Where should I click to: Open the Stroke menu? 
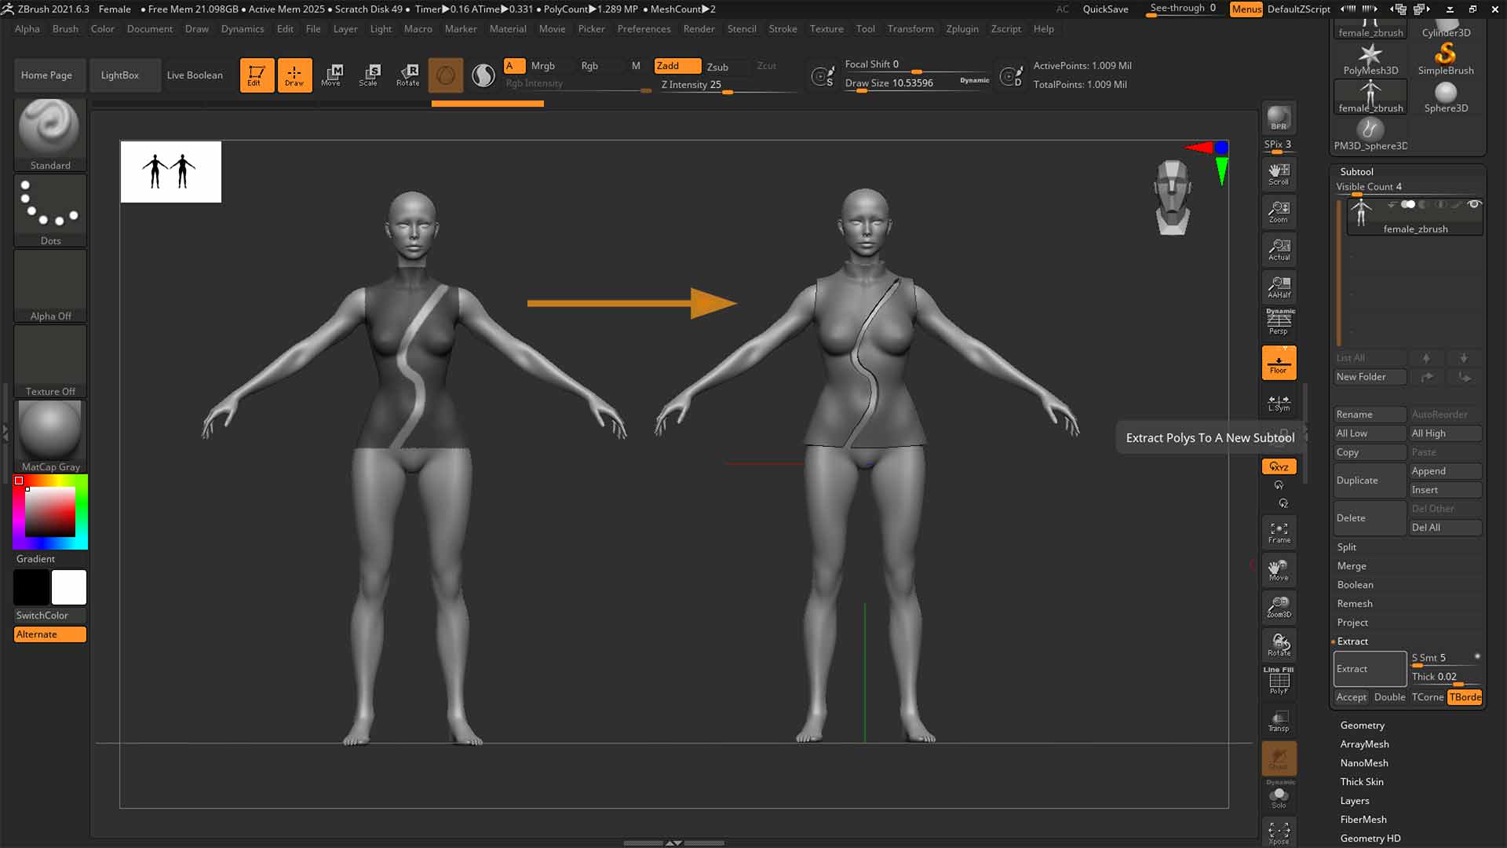click(782, 29)
